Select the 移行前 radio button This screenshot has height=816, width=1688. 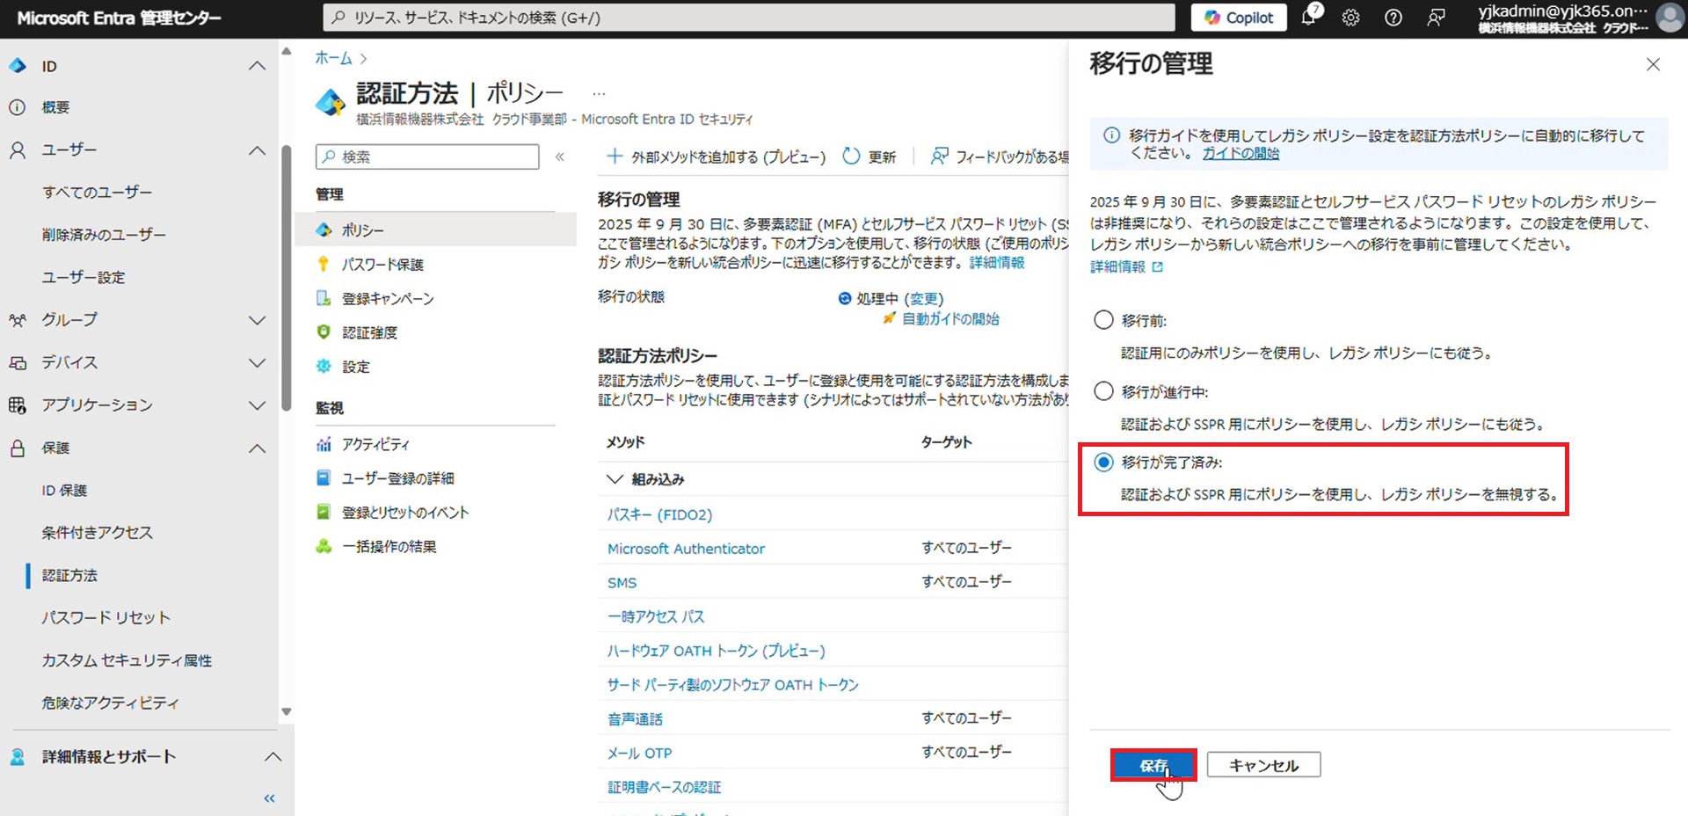click(1103, 320)
